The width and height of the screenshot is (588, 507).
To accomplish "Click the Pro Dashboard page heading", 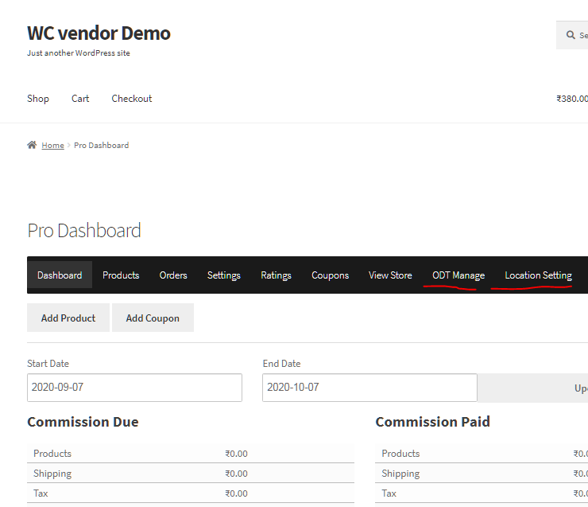I will pos(84,230).
